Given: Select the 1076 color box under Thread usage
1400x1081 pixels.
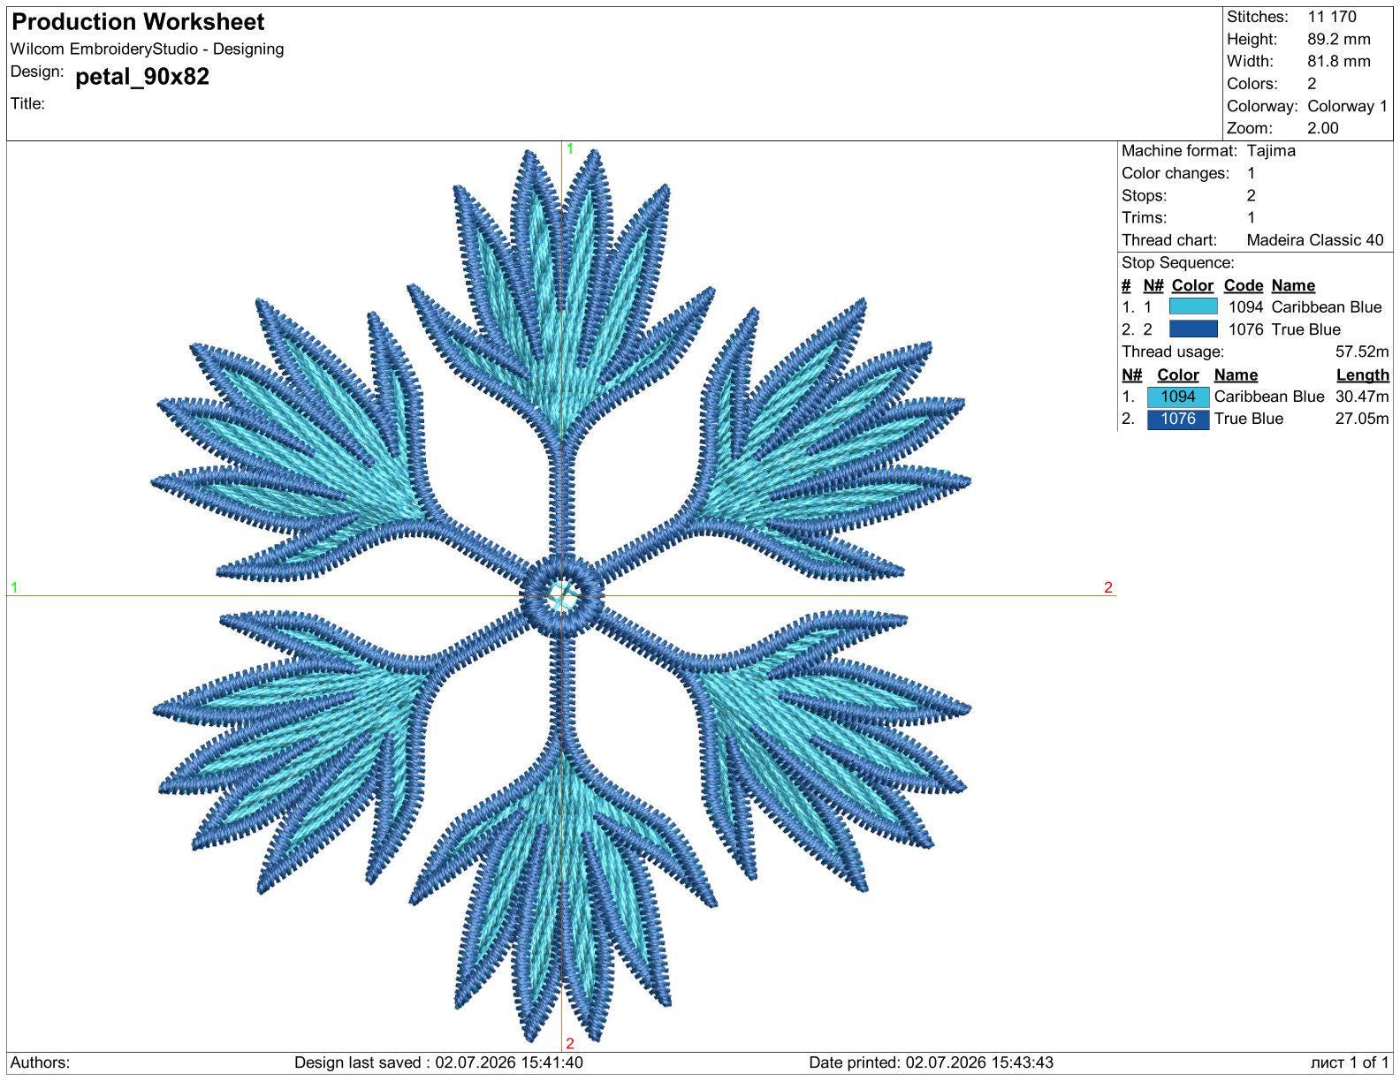Looking at the screenshot, I should click(x=1177, y=419).
